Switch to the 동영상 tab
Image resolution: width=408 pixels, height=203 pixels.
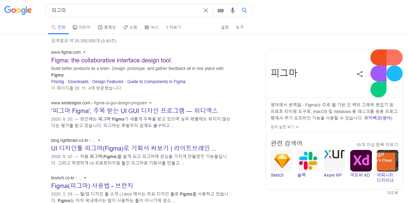[x=107, y=27]
